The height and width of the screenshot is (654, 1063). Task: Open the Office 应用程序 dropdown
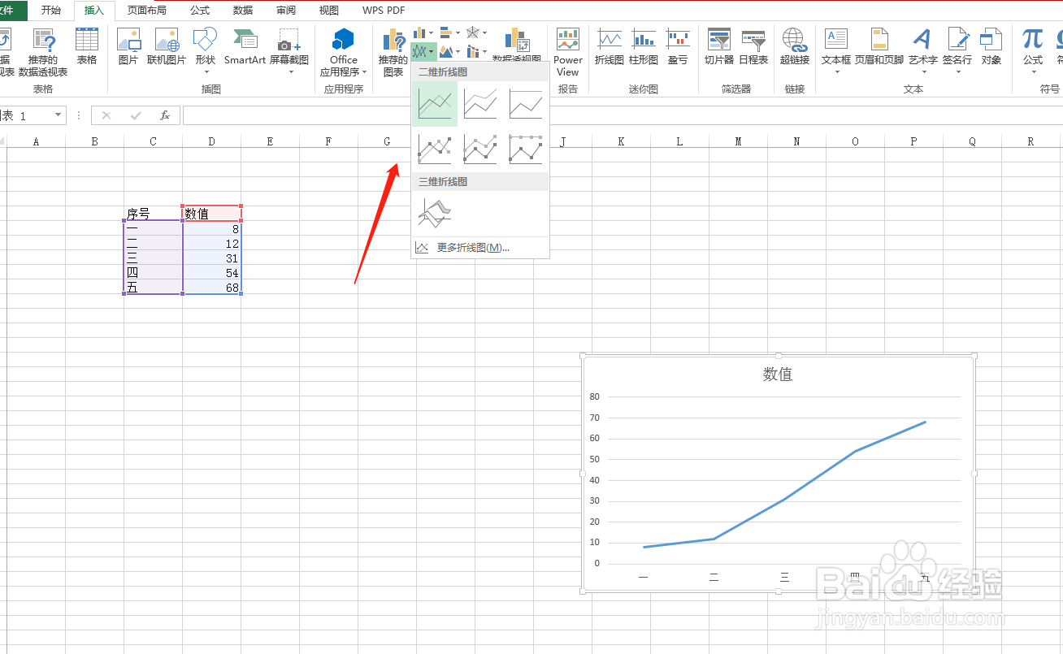(344, 52)
